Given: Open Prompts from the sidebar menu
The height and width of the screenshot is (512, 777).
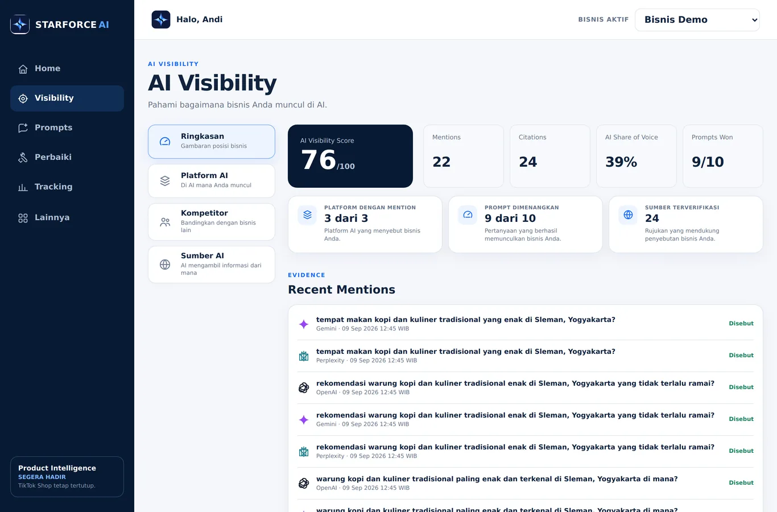Looking at the screenshot, I should [x=67, y=128].
